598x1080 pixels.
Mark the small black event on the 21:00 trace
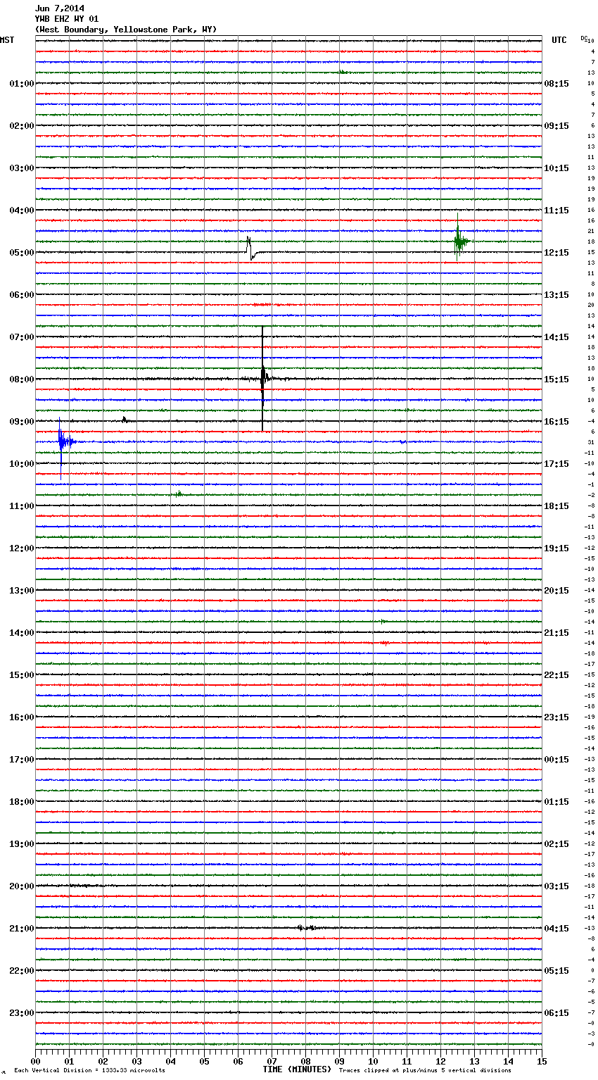pyautogui.click(x=305, y=928)
